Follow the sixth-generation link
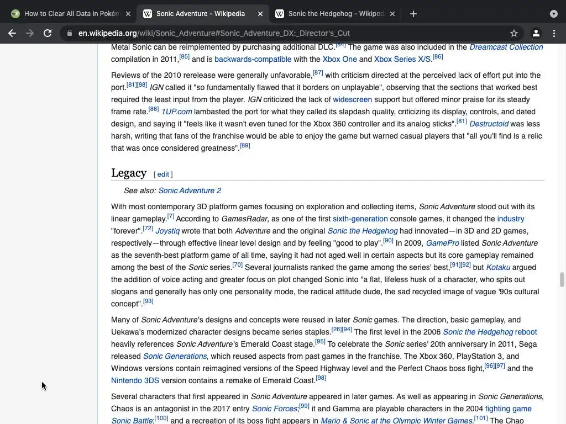This screenshot has height=424, width=566. coord(360,219)
